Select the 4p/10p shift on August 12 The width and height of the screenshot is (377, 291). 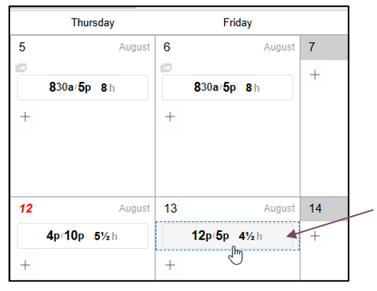pyautogui.click(x=83, y=236)
